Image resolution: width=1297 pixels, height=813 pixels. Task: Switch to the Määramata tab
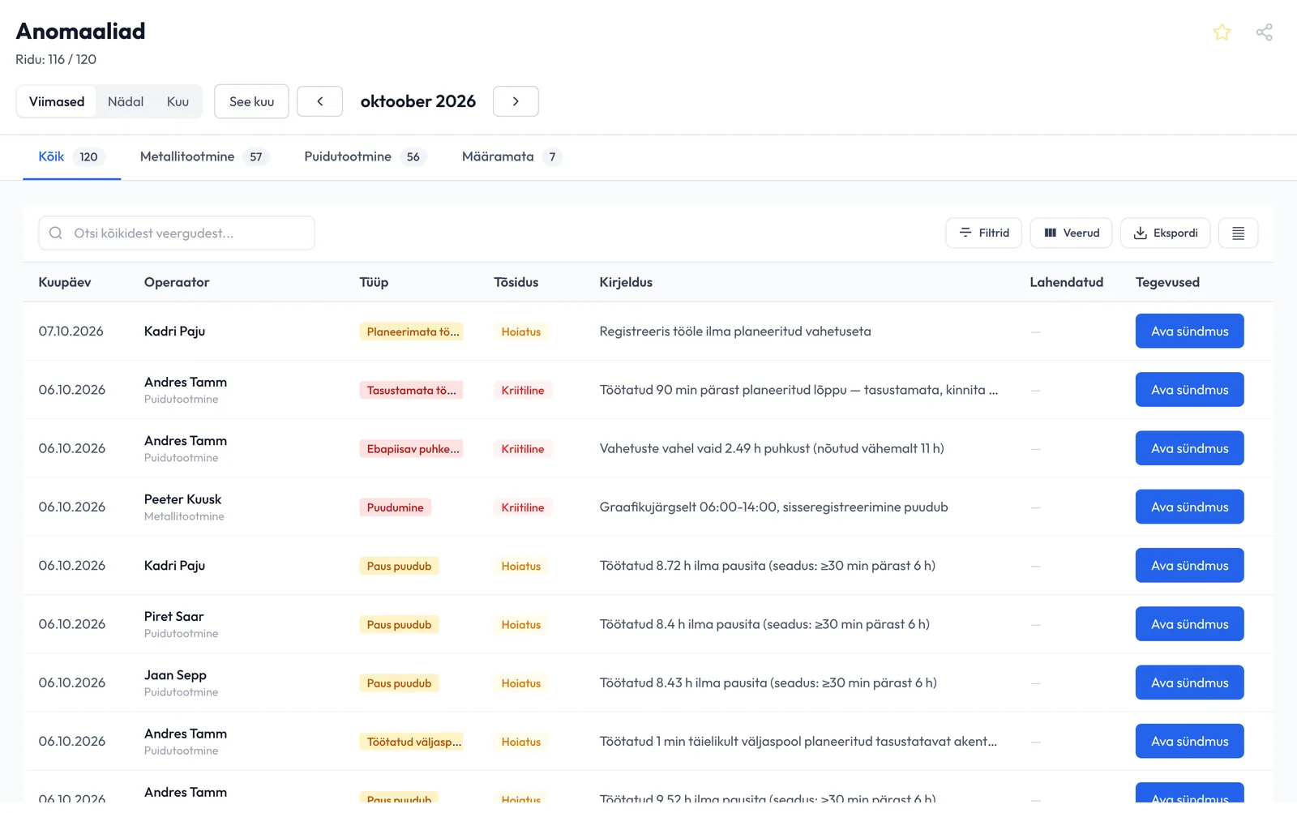coord(512,156)
